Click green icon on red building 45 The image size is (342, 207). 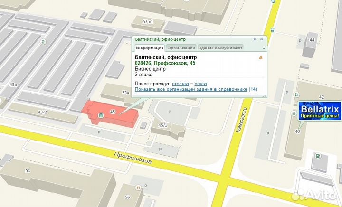[100, 115]
